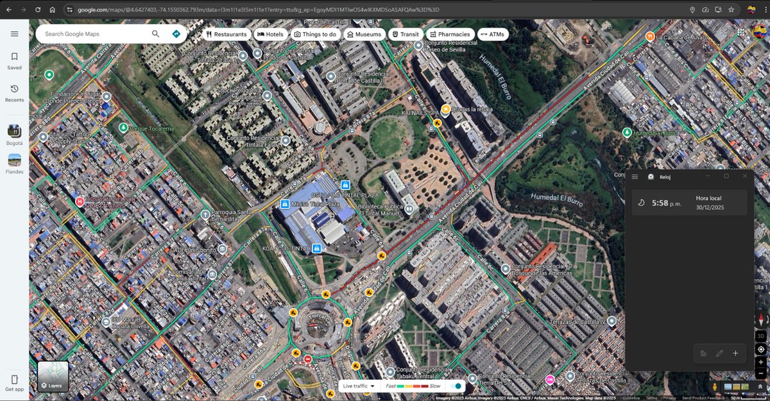Open the Layers map type selector
Image resolution: width=770 pixels, height=401 pixels.
pyautogui.click(x=53, y=377)
